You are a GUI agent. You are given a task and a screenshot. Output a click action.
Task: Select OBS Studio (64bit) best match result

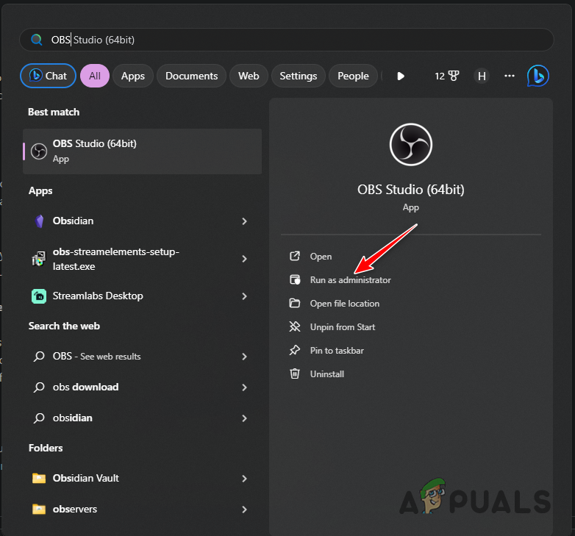click(143, 151)
